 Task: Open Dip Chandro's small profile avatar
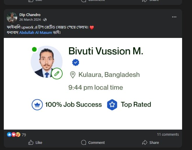pyautogui.click(x=12, y=18)
